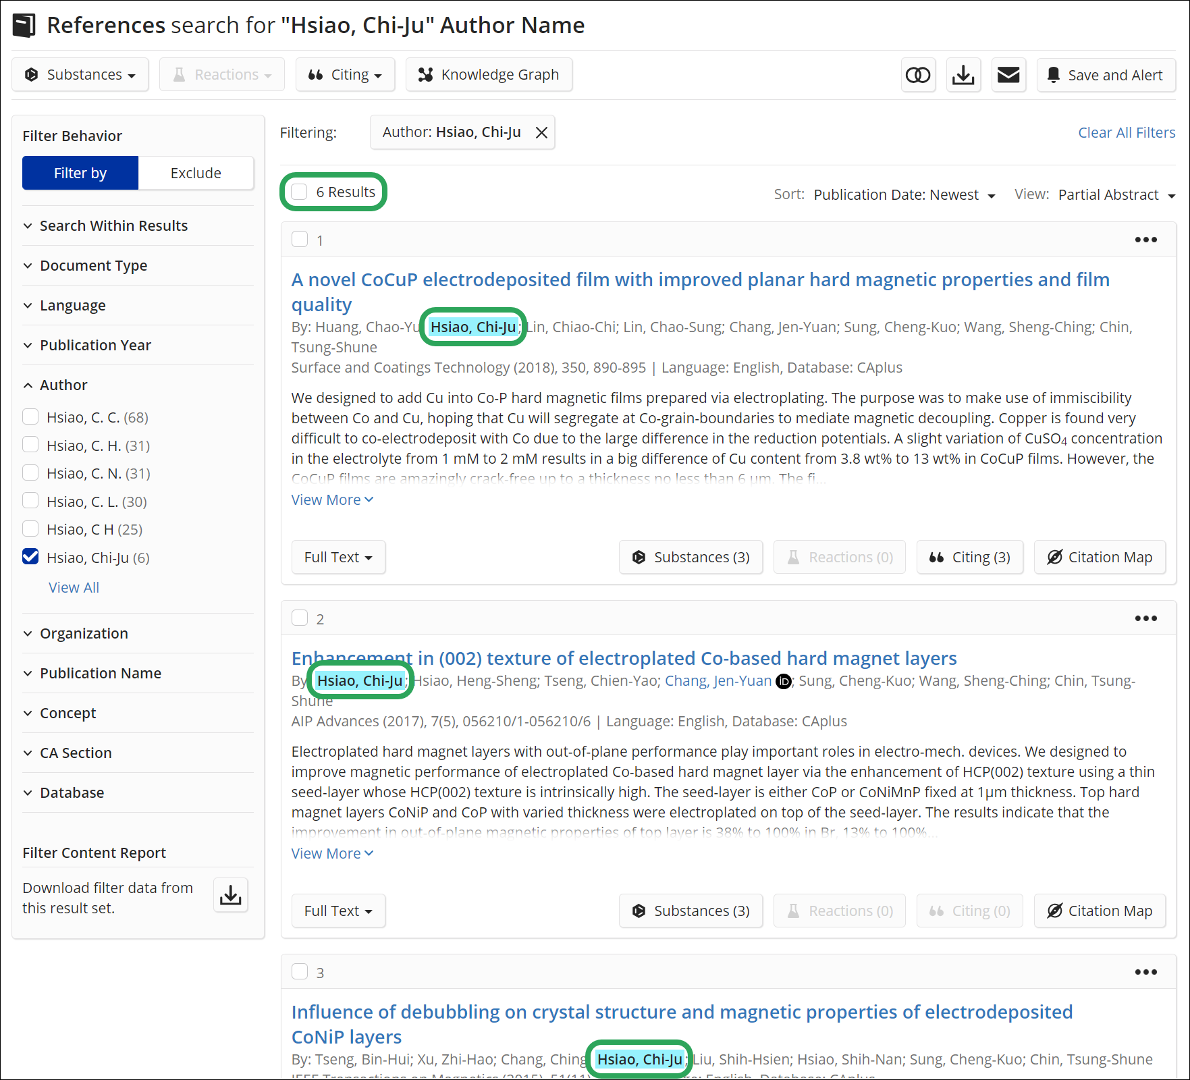Collapse the Author filter section
The width and height of the screenshot is (1190, 1080).
(138, 385)
